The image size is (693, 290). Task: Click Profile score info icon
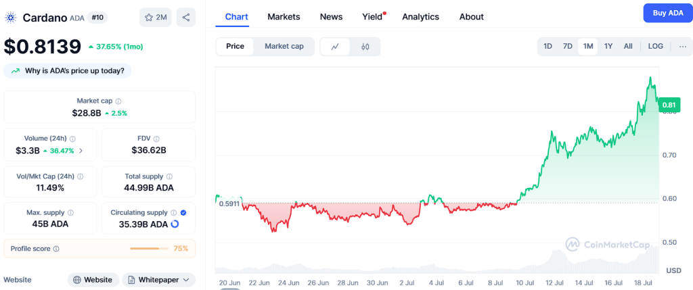56,249
